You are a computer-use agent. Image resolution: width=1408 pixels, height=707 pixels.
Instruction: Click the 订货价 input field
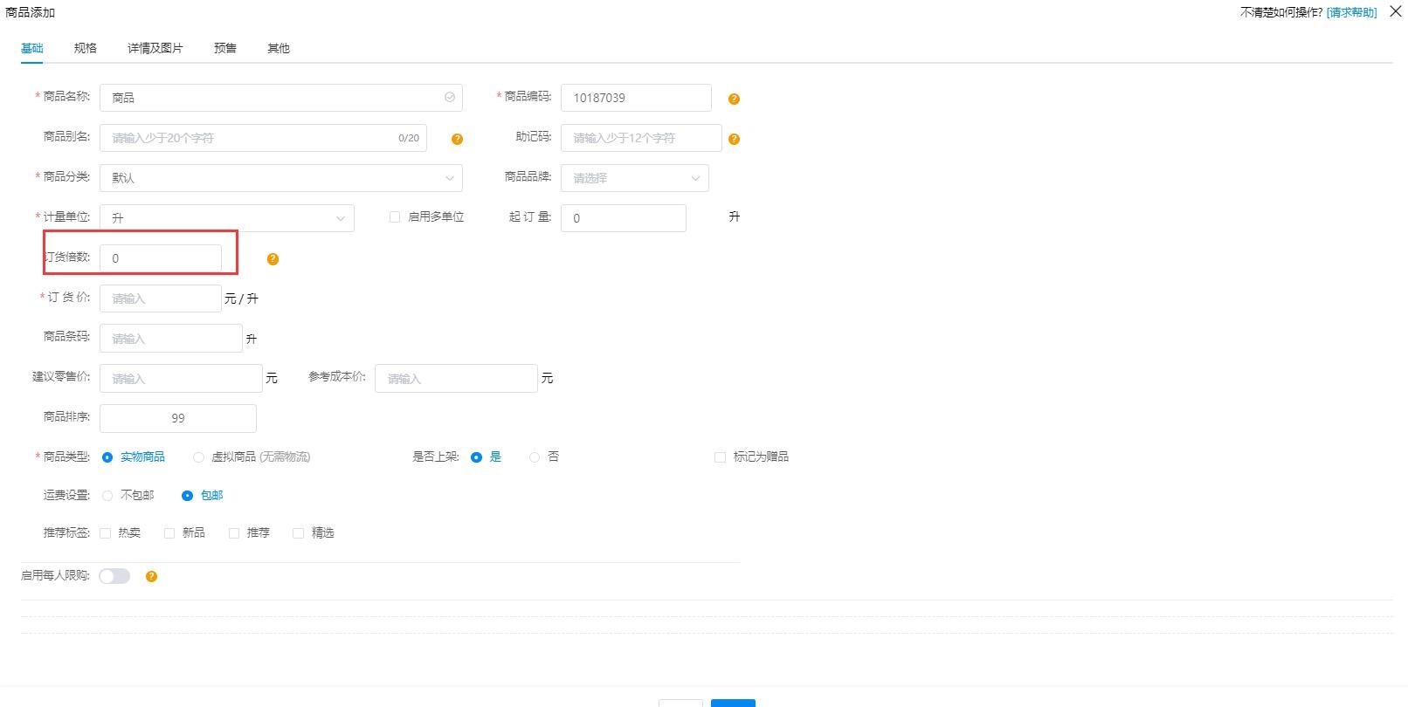tap(161, 299)
